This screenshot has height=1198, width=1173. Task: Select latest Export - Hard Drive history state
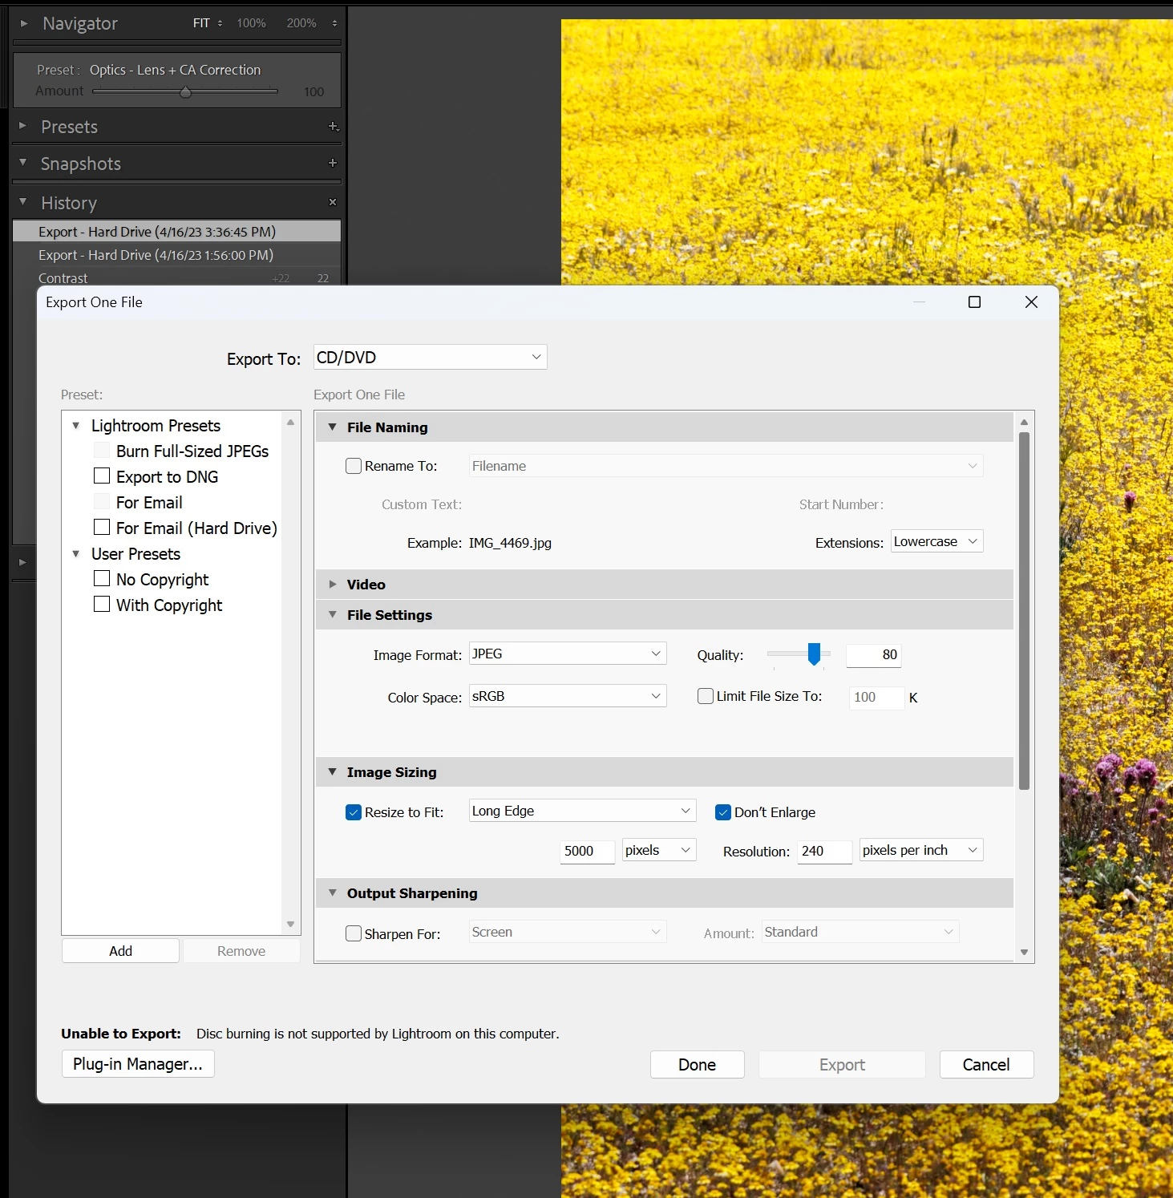pyautogui.click(x=176, y=232)
